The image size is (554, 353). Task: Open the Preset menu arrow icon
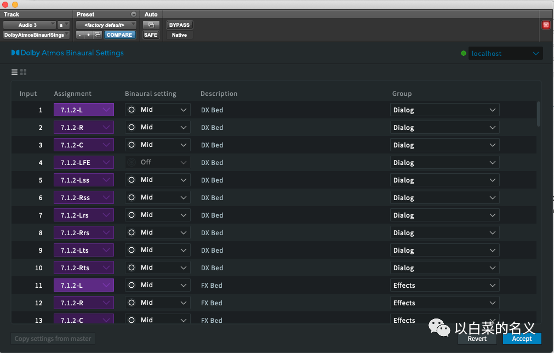134,14
